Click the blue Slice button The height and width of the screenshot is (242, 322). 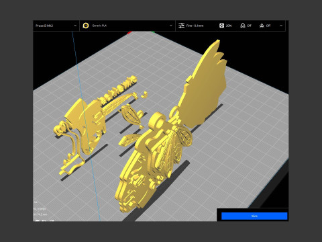click(x=254, y=216)
